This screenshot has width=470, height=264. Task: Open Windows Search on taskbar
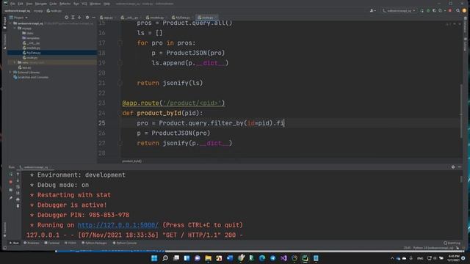point(164,258)
